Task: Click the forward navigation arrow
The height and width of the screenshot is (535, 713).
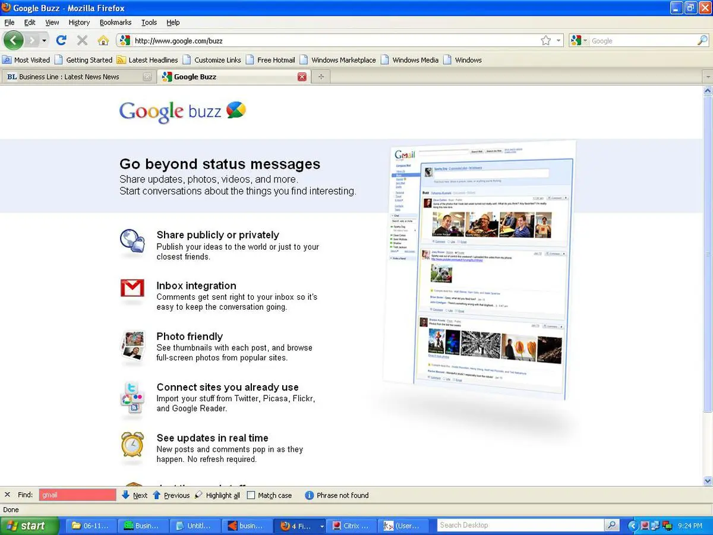Action: click(x=32, y=40)
